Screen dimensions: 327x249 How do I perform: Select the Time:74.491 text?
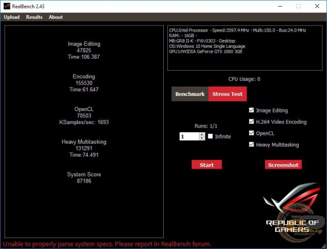point(84,155)
